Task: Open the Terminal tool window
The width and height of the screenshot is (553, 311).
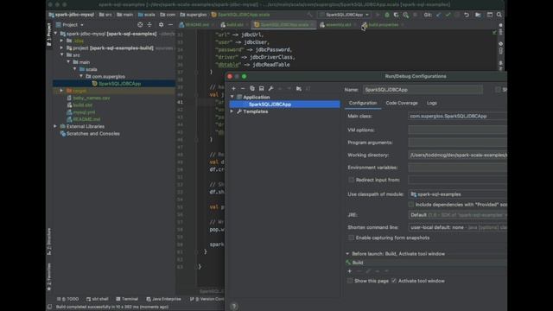Action: tap(127, 299)
